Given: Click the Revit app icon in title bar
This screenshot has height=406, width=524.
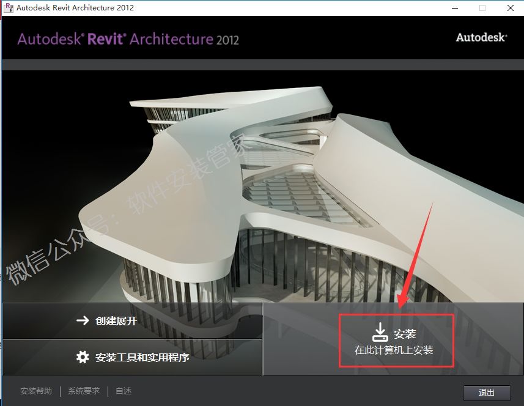Looking at the screenshot, I should point(9,8).
